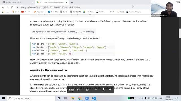181x101 pixels.
Task: Click the microphone tray icon
Action: (146, 98)
